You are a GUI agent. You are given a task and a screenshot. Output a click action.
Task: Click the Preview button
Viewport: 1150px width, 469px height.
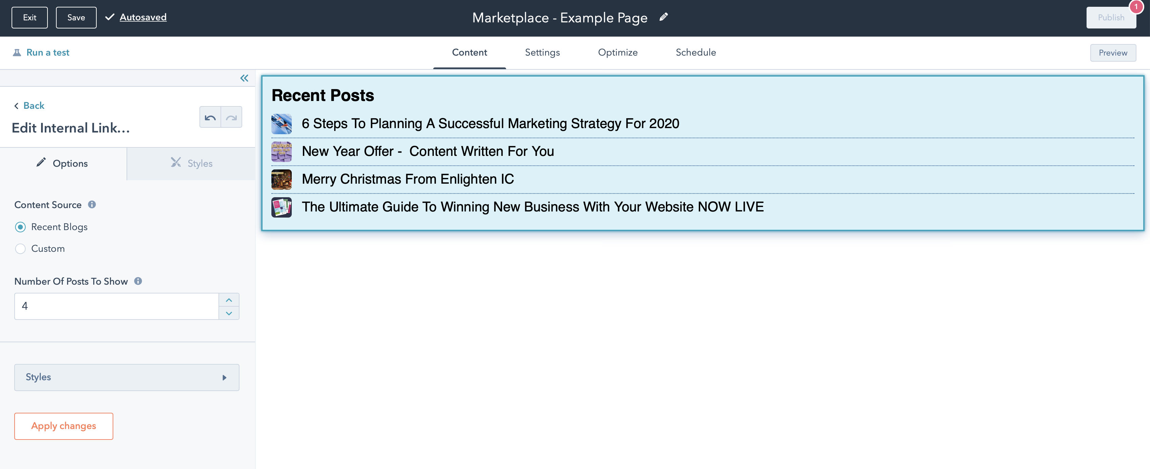1112,53
